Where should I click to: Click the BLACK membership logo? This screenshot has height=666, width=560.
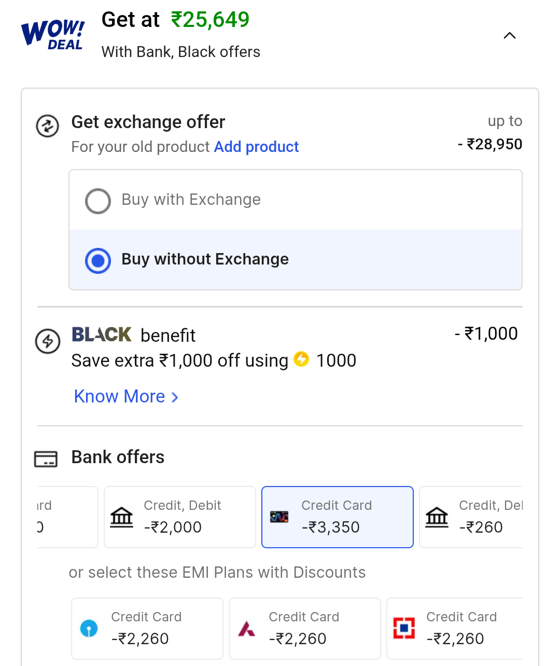tap(102, 335)
